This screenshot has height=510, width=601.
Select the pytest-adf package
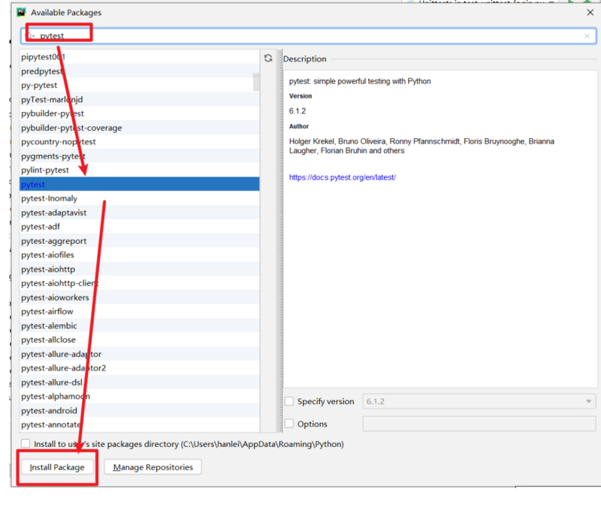(x=140, y=226)
